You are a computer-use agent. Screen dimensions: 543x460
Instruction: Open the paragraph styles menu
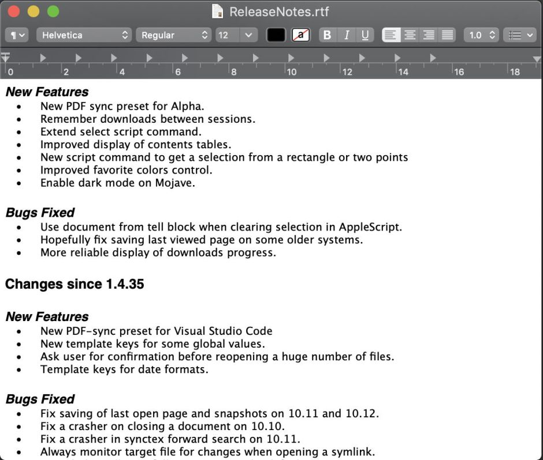[17, 35]
